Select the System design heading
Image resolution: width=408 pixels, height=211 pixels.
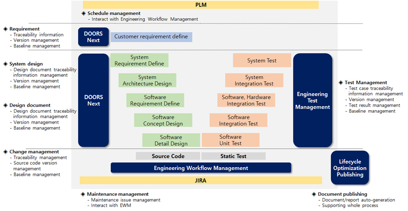point(26,64)
